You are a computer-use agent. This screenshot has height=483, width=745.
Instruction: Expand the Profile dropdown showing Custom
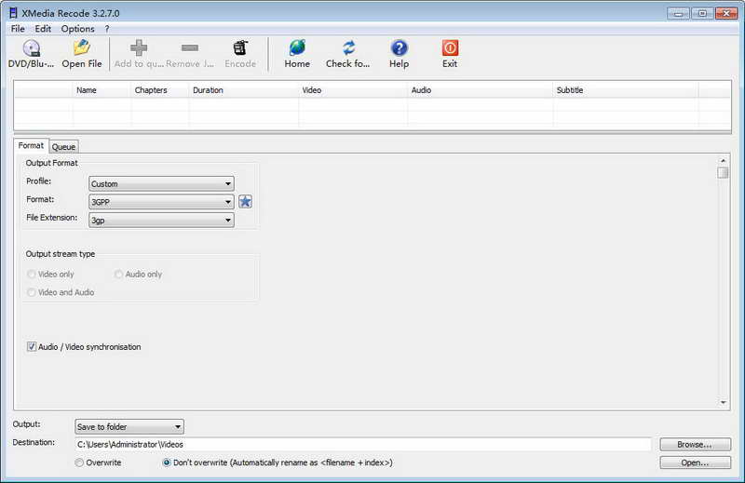[x=161, y=183]
